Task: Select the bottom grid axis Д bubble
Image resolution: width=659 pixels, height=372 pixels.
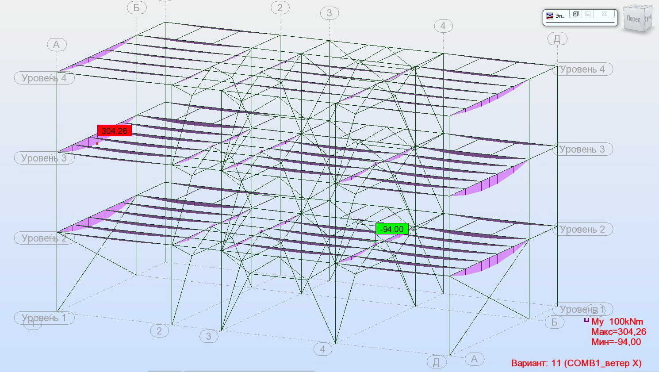Action: tap(437, 362)
